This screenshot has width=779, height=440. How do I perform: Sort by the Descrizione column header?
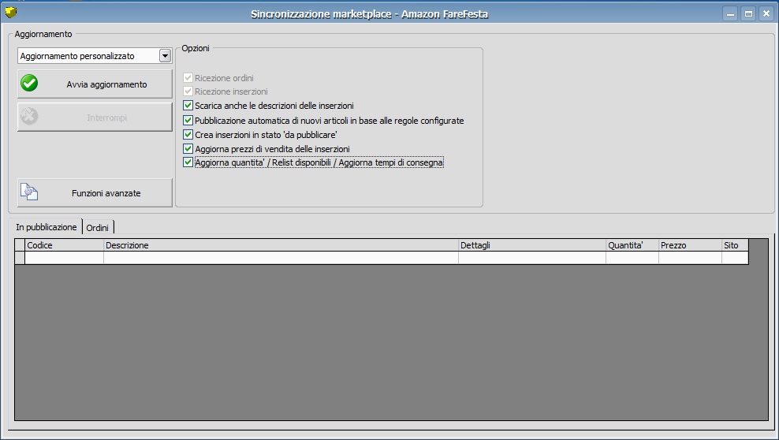pyautogui.click(x=281, y=245)
